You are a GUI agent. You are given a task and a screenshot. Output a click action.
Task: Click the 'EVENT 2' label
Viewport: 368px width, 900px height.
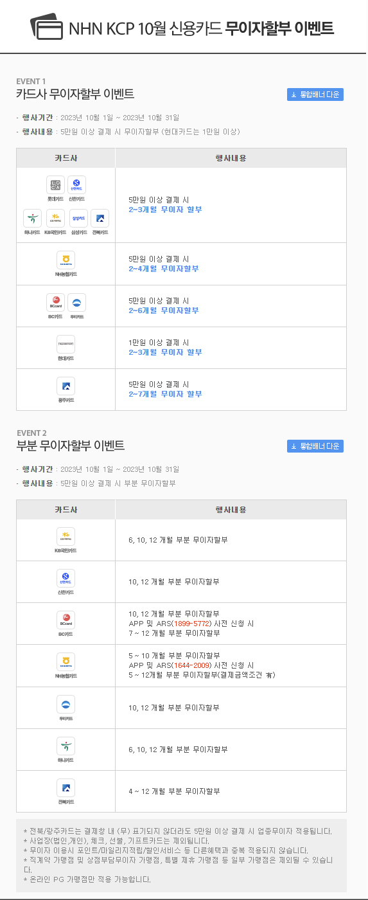click(31, 433)
